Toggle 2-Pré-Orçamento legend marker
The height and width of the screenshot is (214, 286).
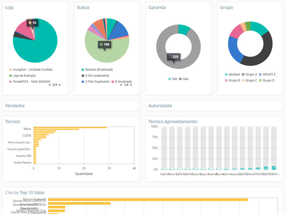83,82
